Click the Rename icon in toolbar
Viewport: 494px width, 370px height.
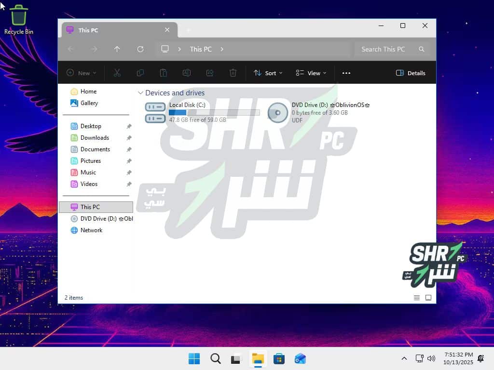pos(187,73)
